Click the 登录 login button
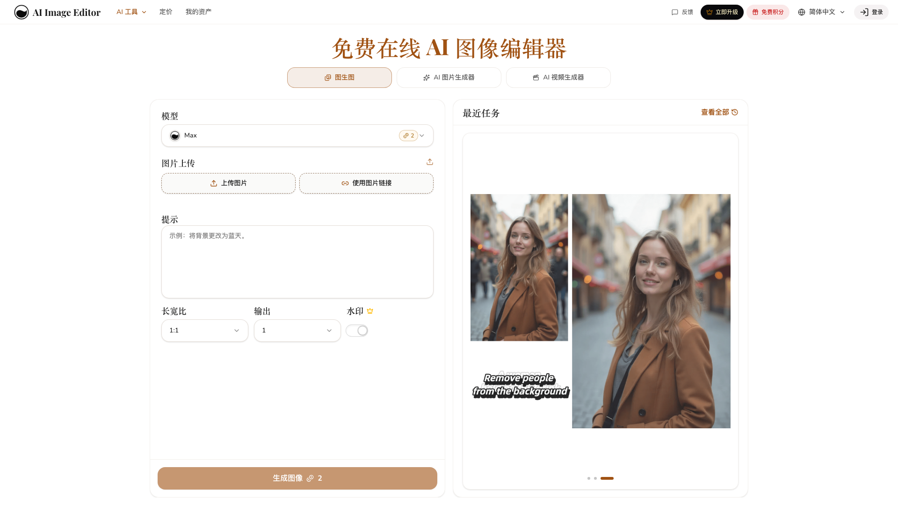The image size is (898, 505). point(871,12)
